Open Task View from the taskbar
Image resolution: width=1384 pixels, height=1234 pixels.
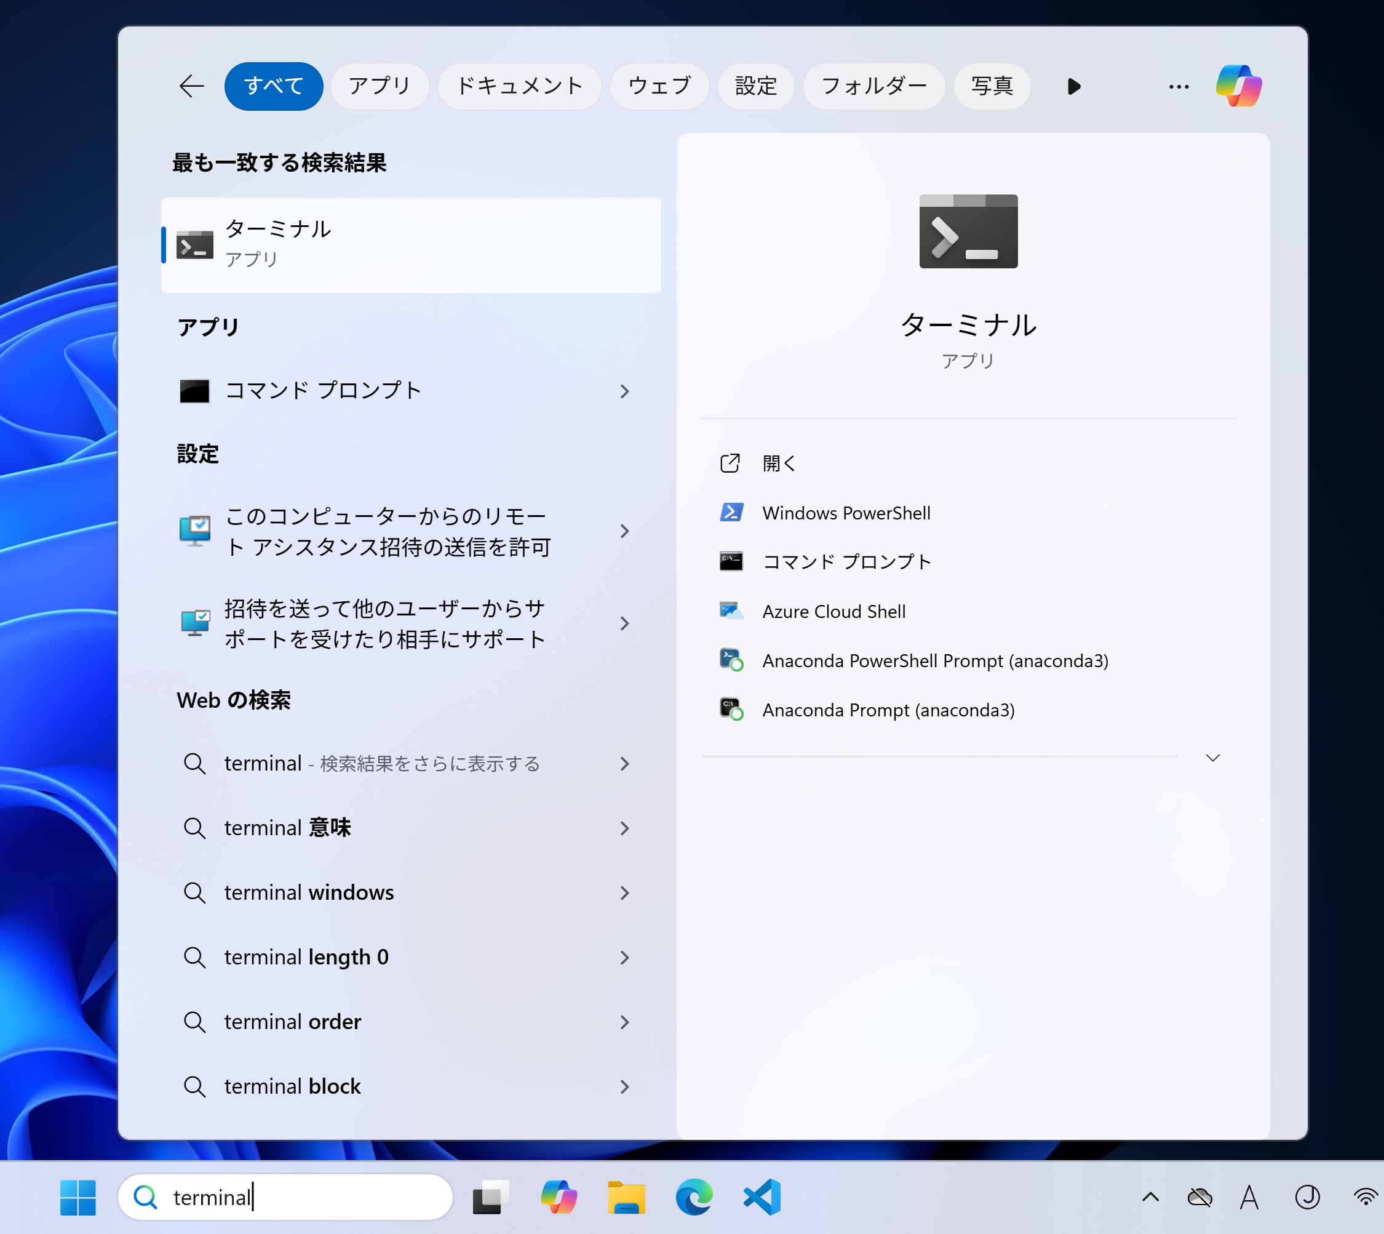[x=491, y=1198]
